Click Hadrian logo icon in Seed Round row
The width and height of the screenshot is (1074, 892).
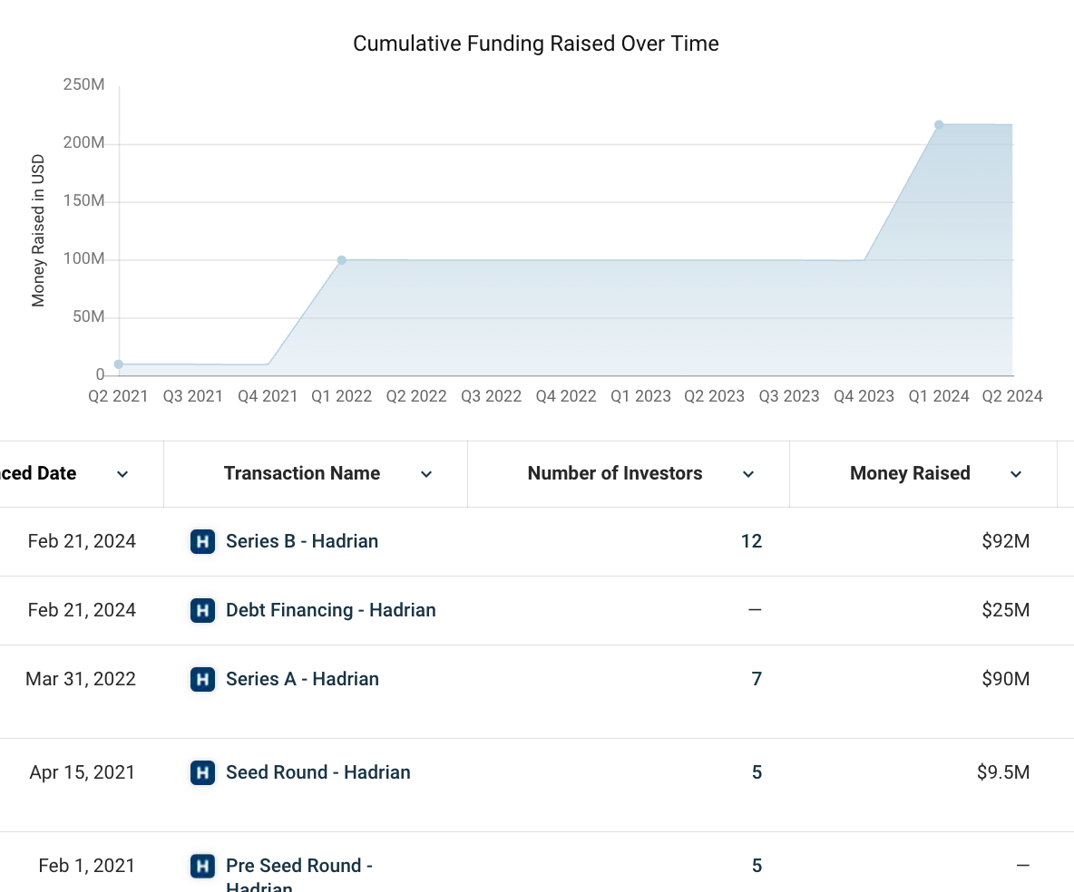click(203, 773)
